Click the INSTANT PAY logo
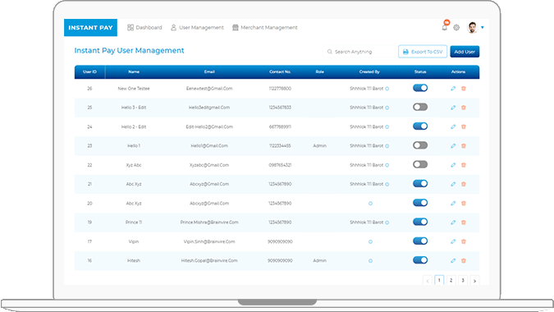 (90, 28)
